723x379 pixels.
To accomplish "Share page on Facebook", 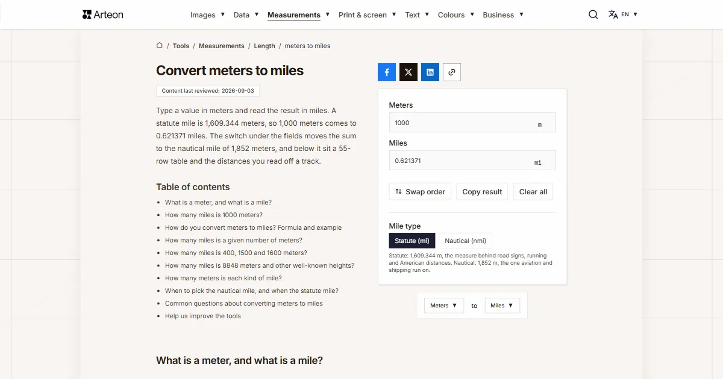I will click(387, 72).
